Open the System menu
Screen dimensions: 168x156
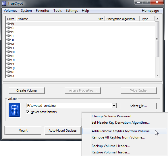tap(26, 11)
